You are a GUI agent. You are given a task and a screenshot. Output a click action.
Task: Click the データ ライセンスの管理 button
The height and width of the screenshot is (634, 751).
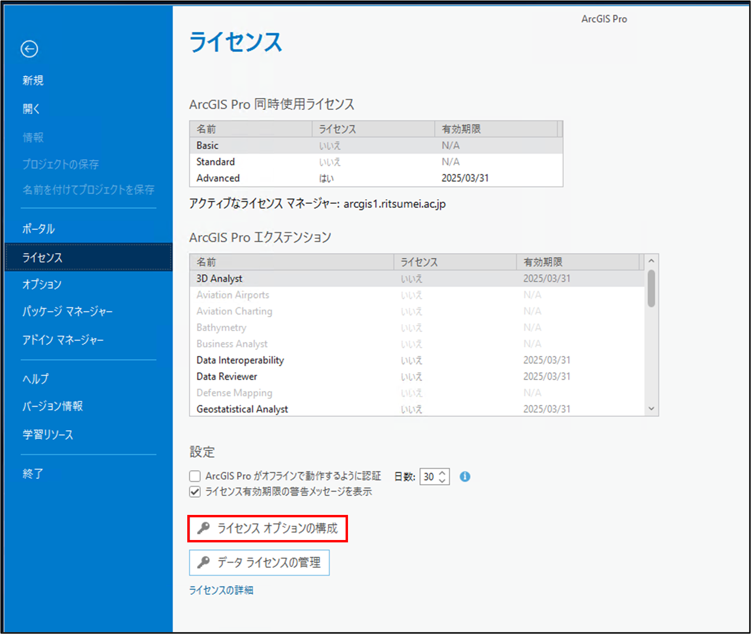259,563
